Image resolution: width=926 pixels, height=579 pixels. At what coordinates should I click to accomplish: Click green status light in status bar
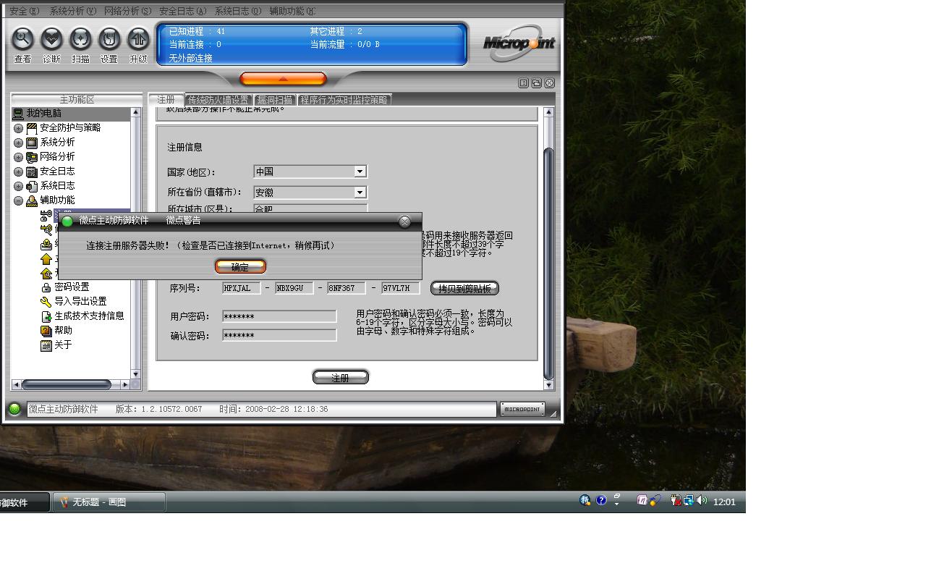[14, 409]
